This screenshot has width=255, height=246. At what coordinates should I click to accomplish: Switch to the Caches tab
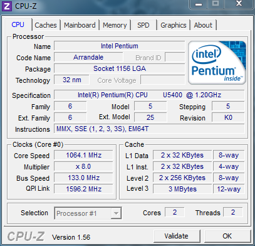tap(46, 25)
